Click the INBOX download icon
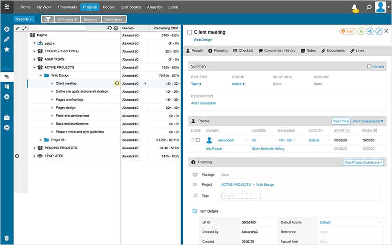This screenshot has height=245, width=392. (x=40, y=43)
